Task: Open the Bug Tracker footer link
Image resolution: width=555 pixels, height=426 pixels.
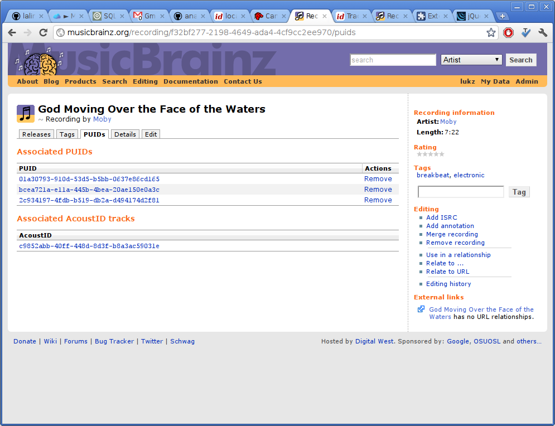Action: point(114,341)
